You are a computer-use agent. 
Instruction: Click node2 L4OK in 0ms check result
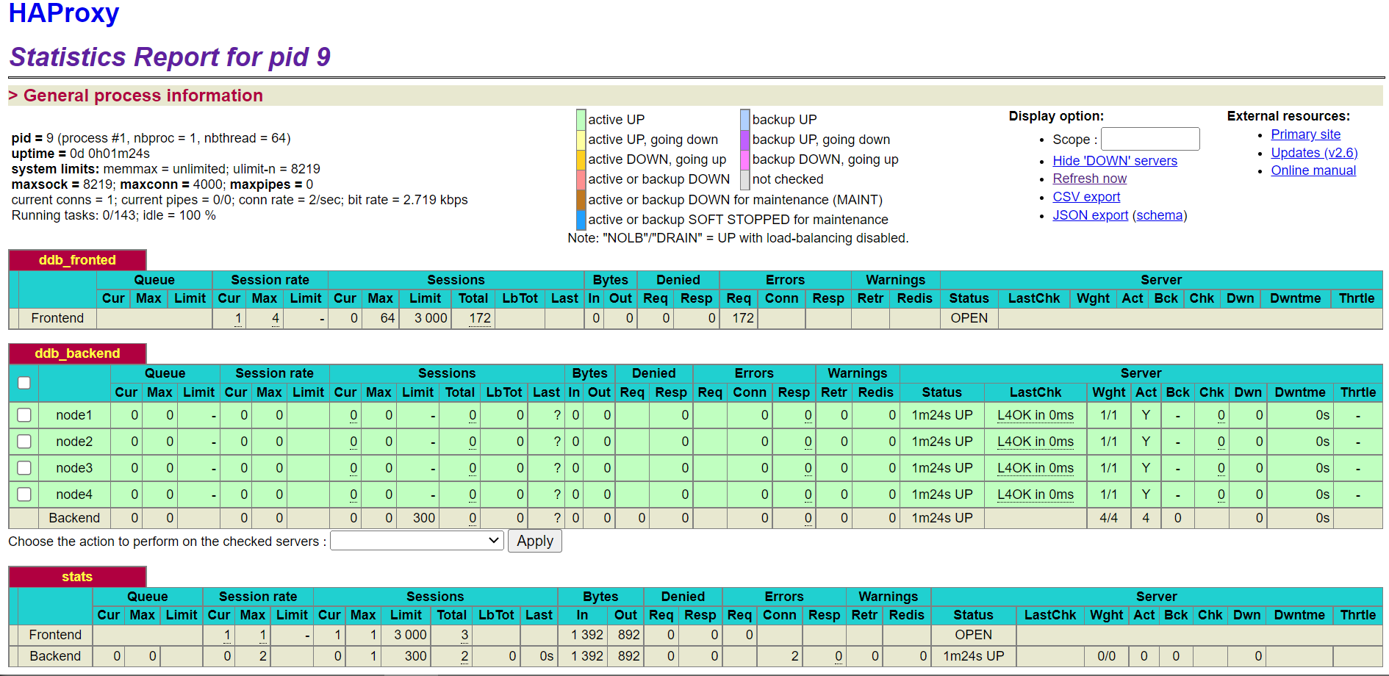tap(1035, 442)
